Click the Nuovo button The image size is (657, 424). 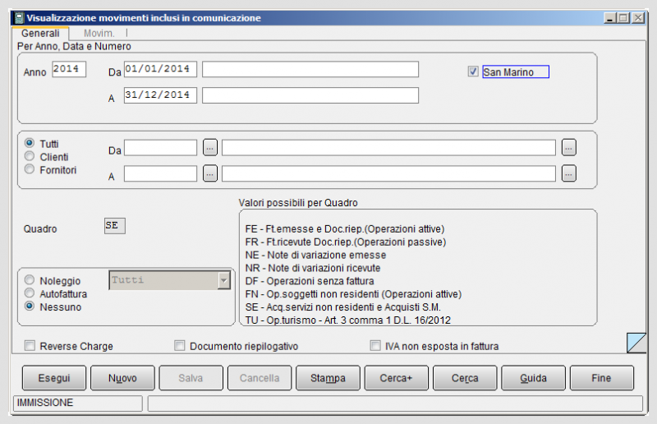pos(122,378)
